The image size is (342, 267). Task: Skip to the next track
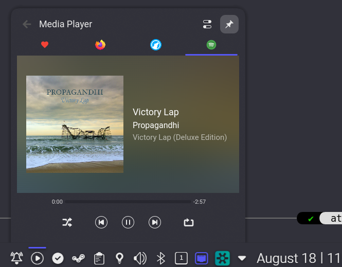click(x=155, y=222)
